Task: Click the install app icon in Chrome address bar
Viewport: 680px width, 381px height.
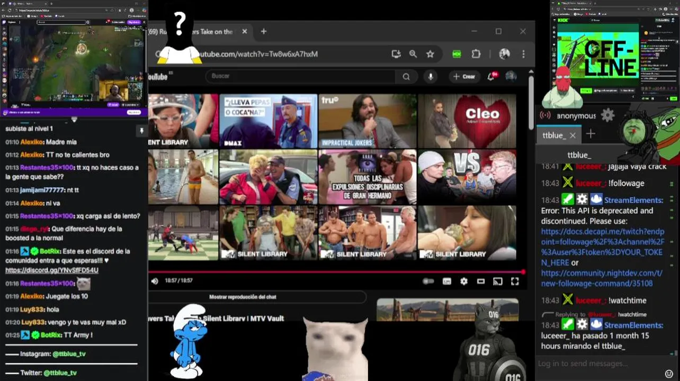Action: [x=396, y=54]
